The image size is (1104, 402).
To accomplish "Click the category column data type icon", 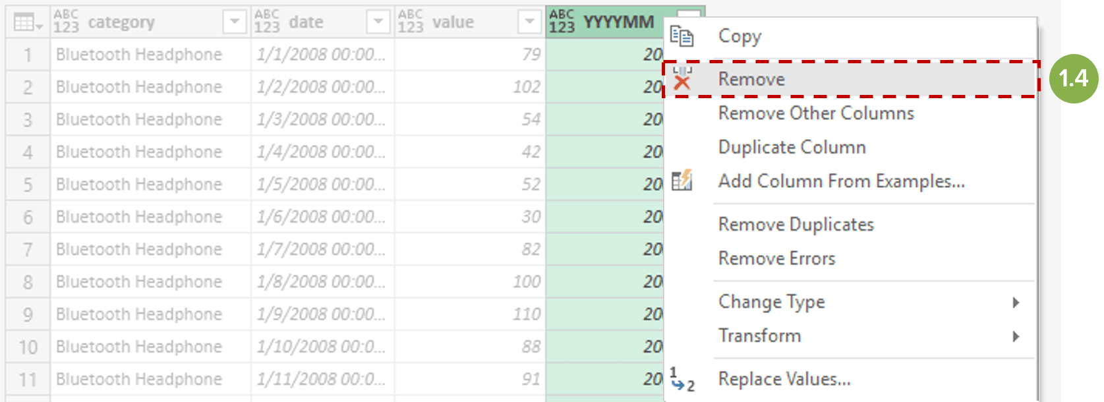I will pos(66,22).
